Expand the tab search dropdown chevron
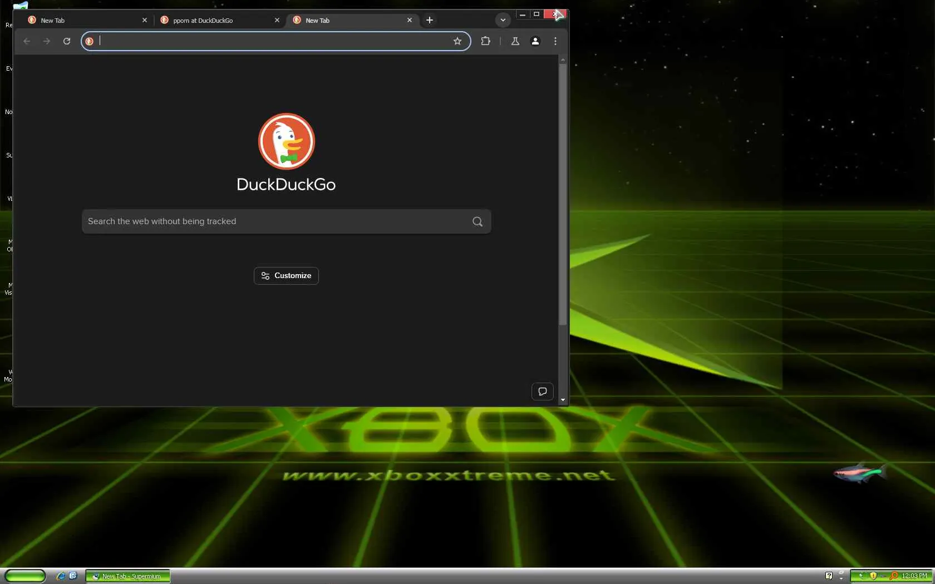The height and width of the screenshot is (584, 935). click(x=503, y=20)
